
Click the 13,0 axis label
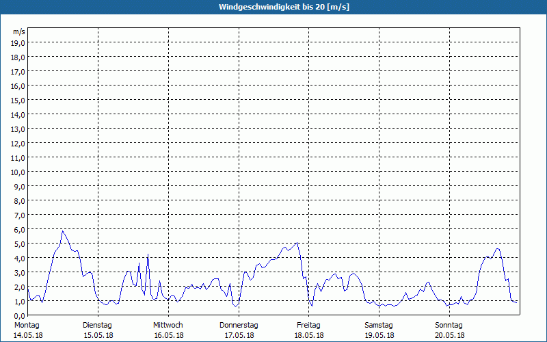[18, 129]
